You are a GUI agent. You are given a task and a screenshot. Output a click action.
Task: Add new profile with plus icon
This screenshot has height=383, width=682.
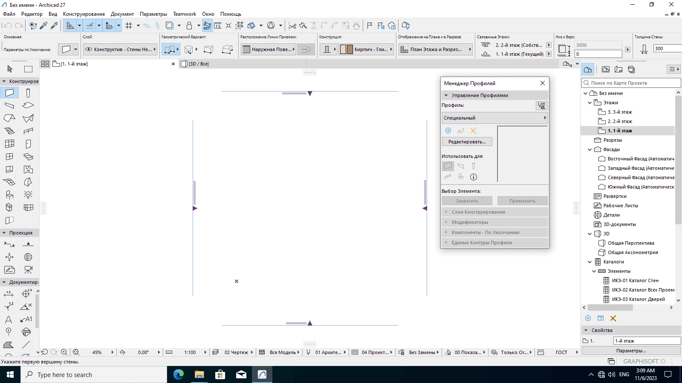(448, 131)
